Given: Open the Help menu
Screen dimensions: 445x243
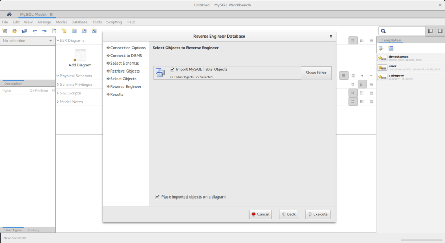Looking at the screenshot, I should pos(130,22).
